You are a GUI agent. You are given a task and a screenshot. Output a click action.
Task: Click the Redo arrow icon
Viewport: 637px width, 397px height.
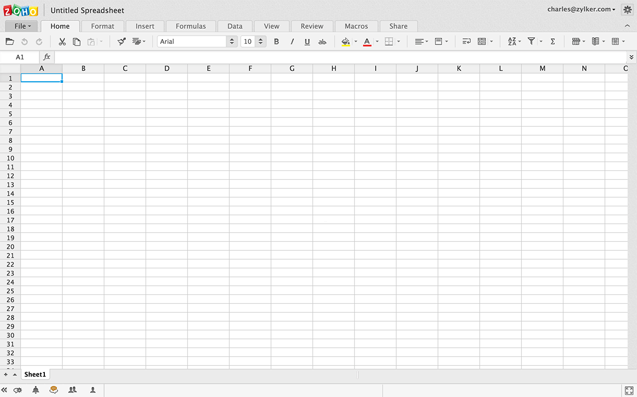[x=38, y=41]
